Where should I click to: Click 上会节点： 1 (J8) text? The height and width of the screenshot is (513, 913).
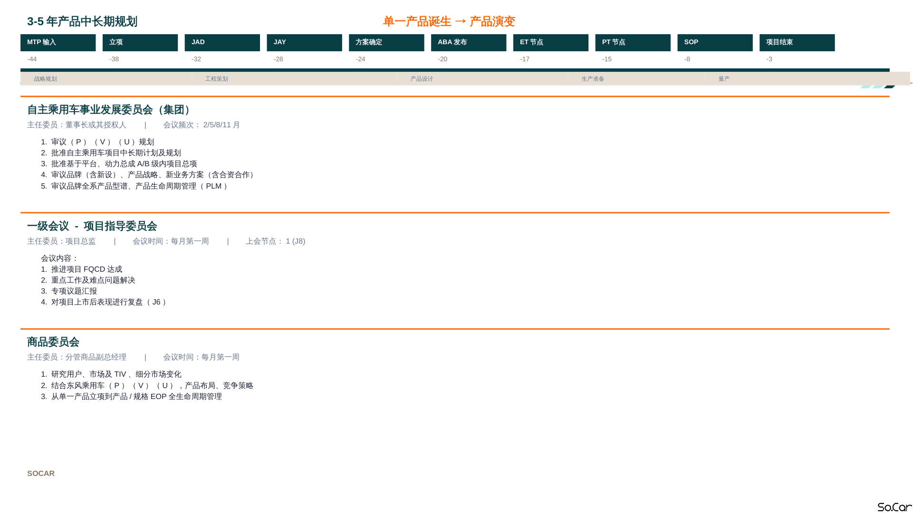click(x=276, y=241)
